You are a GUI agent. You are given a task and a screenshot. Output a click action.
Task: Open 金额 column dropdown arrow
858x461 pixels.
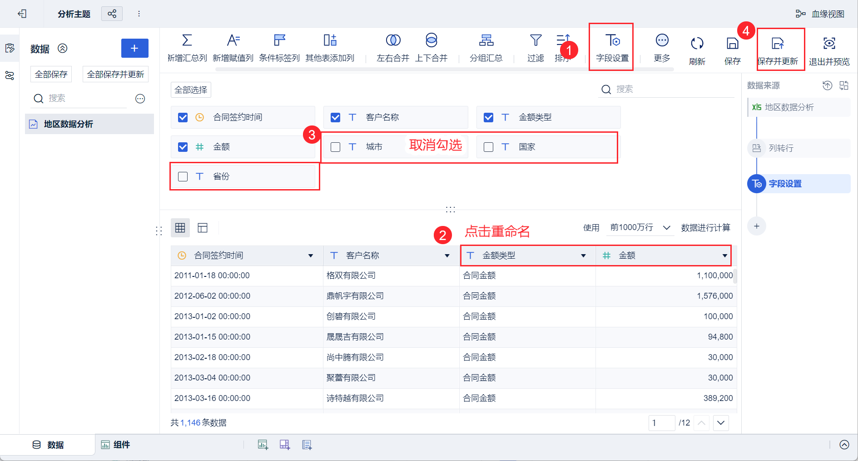point(725,256)
